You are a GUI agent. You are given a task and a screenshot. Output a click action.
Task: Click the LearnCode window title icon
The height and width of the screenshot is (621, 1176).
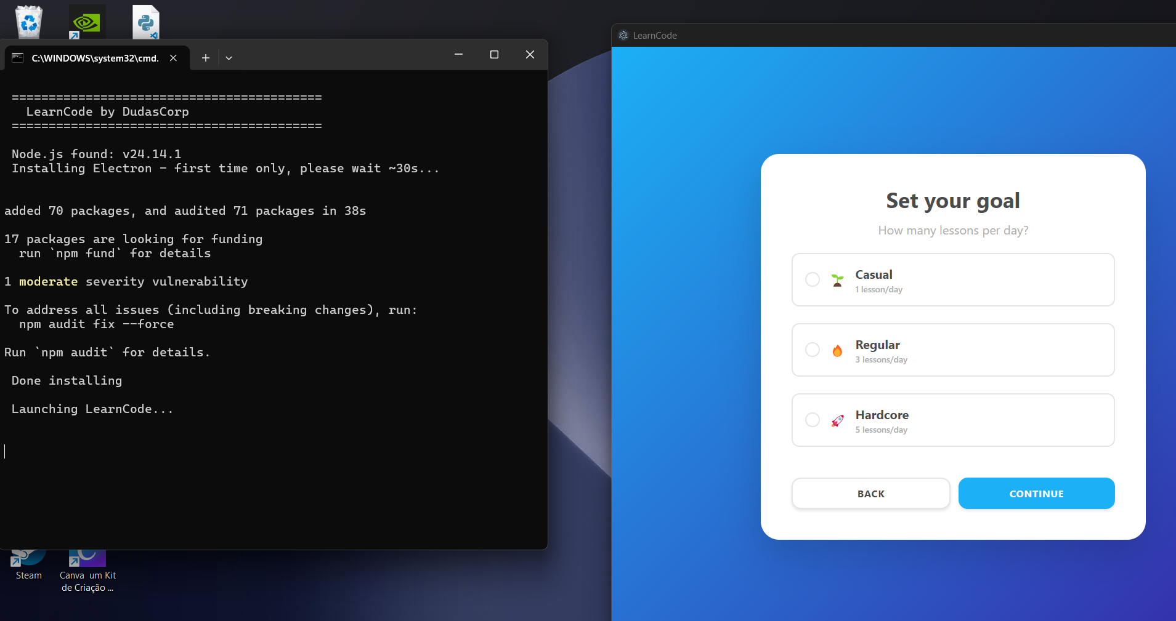623,36
